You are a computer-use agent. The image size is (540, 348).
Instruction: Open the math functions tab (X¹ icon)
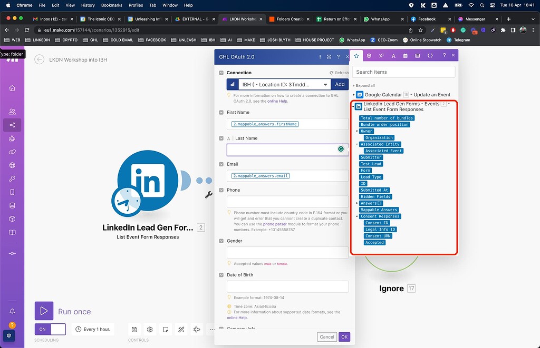pyautogui.click(x=381, y=56)
